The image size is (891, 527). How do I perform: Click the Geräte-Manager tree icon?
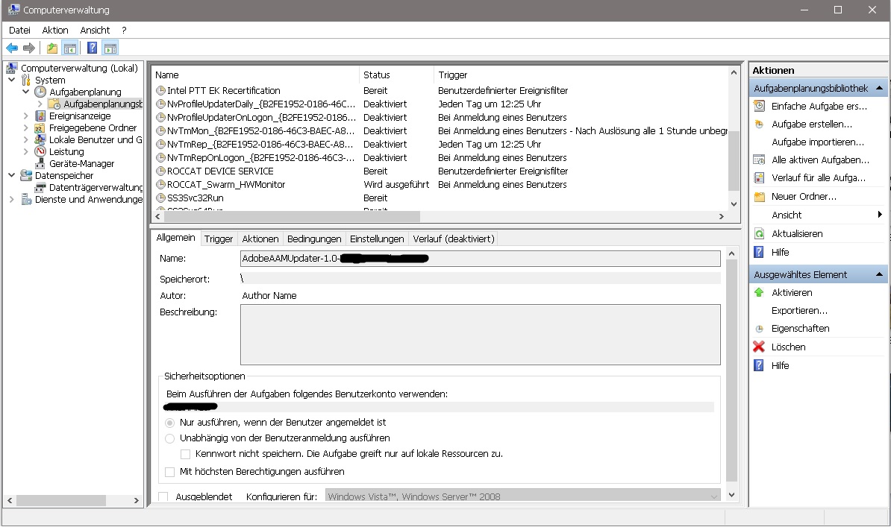click(40, 163)
